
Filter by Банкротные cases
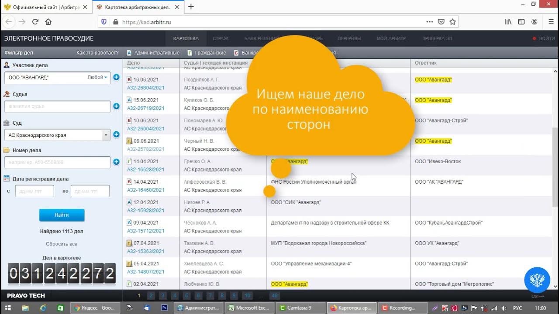(x=245, y=53)
